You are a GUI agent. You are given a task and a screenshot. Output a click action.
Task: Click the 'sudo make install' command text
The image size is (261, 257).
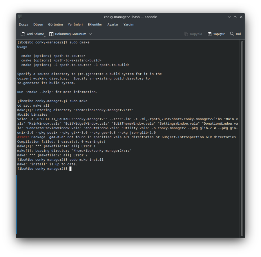(x=86, y=160)
